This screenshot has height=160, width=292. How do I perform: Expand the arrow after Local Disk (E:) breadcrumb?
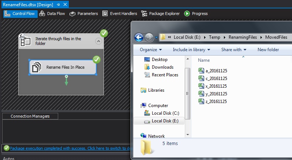(x=205, y=37)
